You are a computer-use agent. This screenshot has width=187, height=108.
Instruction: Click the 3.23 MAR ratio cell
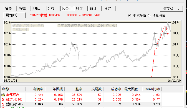[156, 104]
